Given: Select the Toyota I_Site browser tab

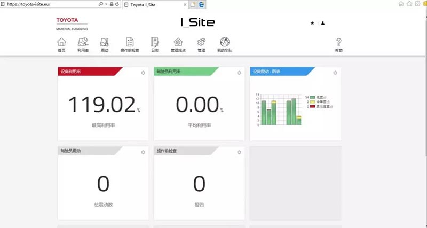Looking at the screenshot, I should click(x=155, y=5).
